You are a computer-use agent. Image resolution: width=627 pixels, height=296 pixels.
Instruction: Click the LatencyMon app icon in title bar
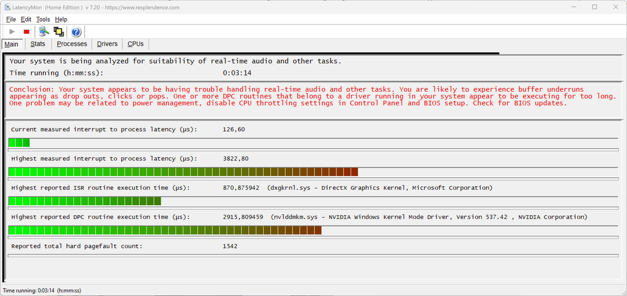pyautogui.click(x=7, y=7)
